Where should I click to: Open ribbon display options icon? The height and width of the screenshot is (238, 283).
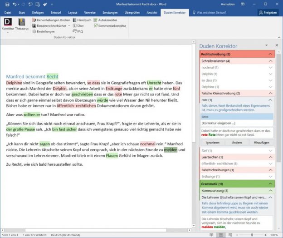pyautogui.click(x=243, y=4)
